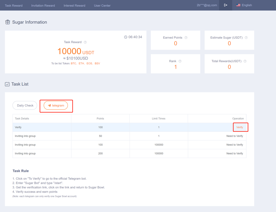276x212 pixels.
Task: Click the EOS token link
Action: coord(89,63)
